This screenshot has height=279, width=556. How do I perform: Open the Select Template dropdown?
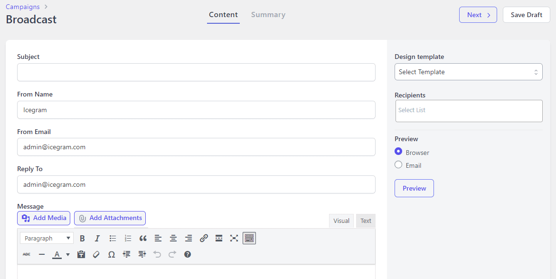pyautogui.click(x=469, y=72)
